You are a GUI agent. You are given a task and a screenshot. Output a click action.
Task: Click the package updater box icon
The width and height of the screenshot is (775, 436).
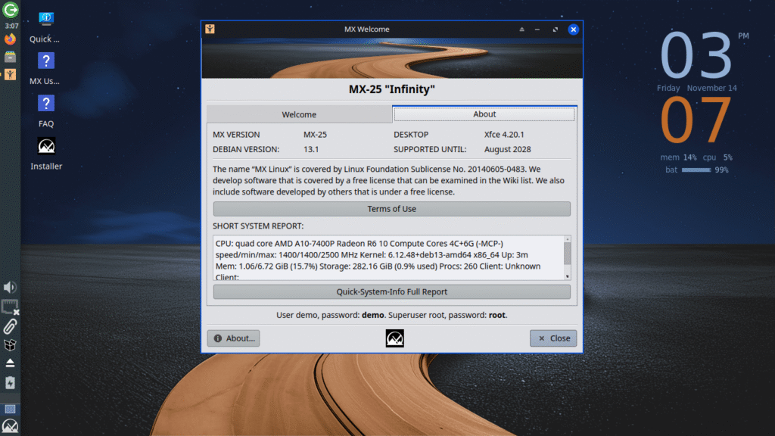pos(10,345)
